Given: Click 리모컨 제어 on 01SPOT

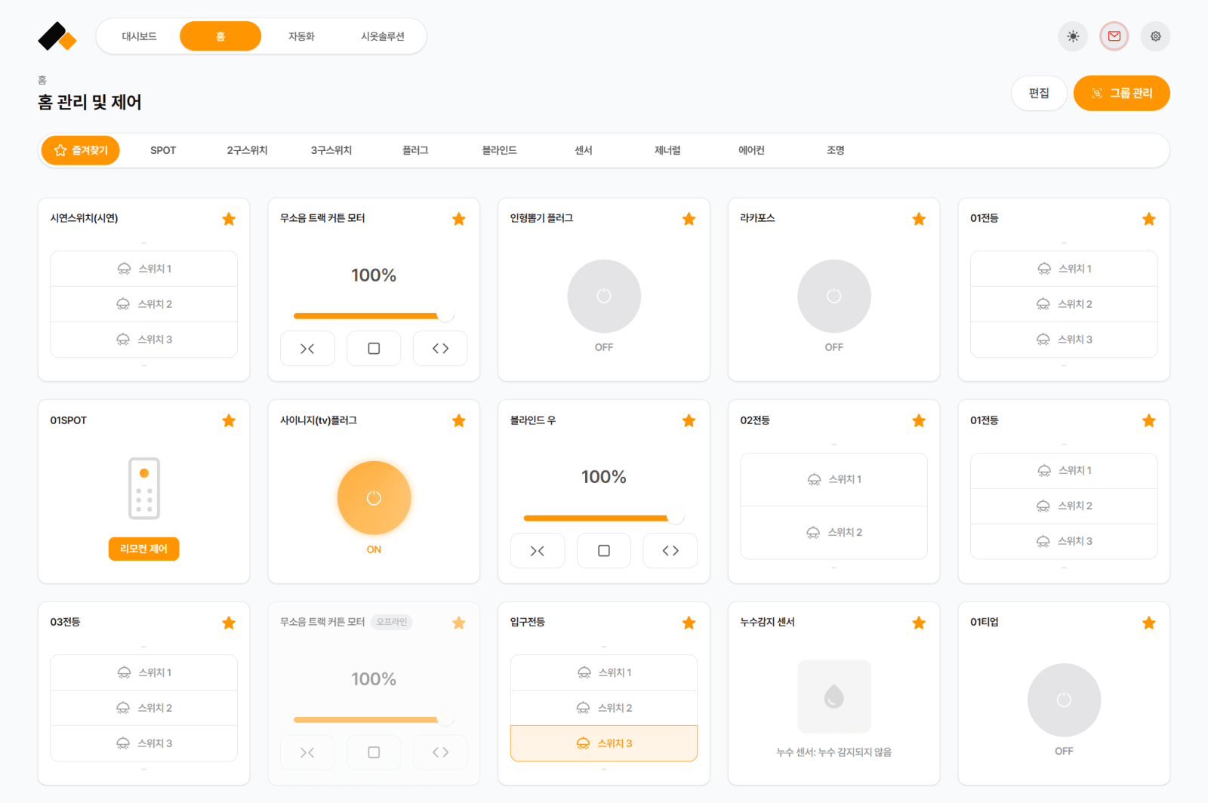Looking at the screenshot, I should click(143, 549).
